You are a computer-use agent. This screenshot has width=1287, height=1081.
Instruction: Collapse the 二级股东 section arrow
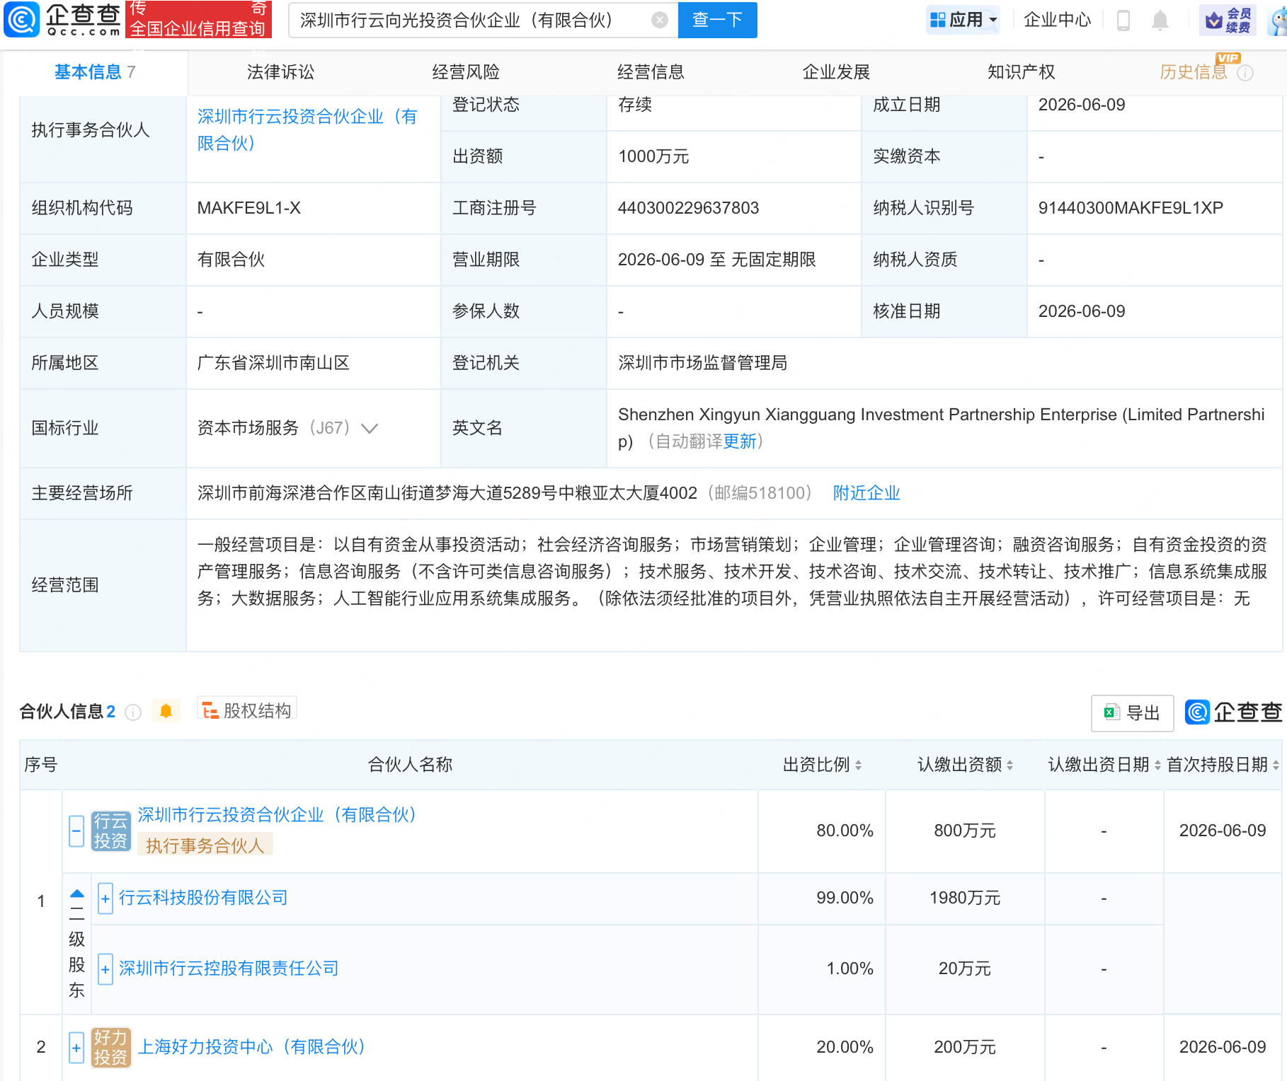77,894
